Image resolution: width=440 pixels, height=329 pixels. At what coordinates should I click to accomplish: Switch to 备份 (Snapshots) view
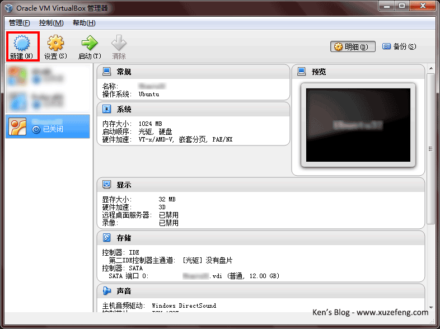[x=399, y=46]
